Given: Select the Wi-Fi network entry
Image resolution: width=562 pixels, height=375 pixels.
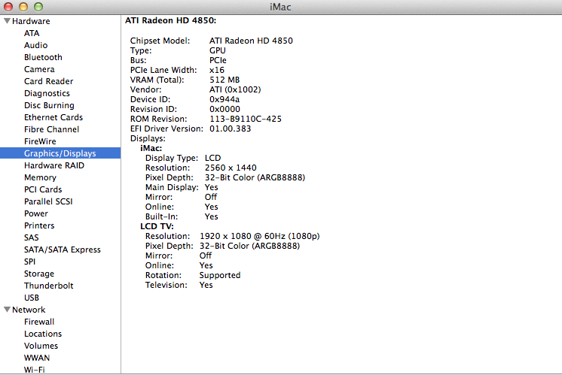Looking at the screenshot, I should pyautogui.click(x=34, y=370).
